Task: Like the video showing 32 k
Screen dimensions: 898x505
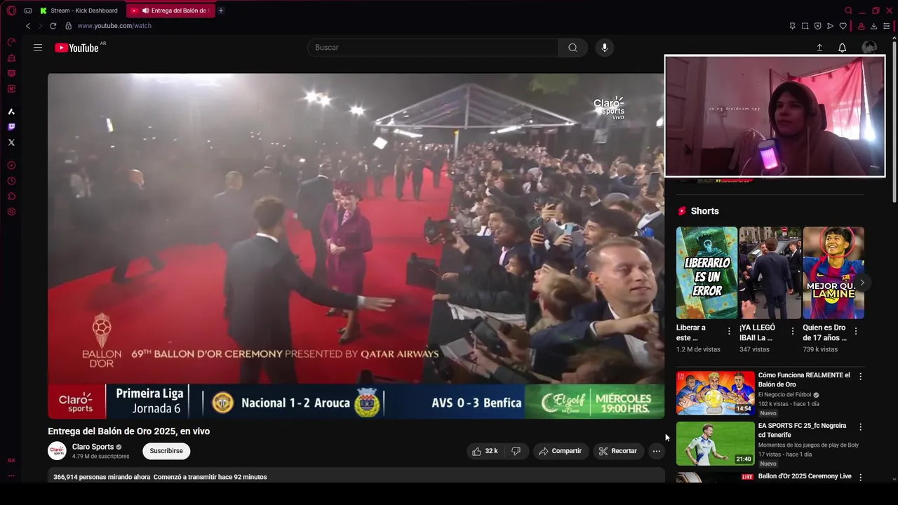Action: [485, 451]
